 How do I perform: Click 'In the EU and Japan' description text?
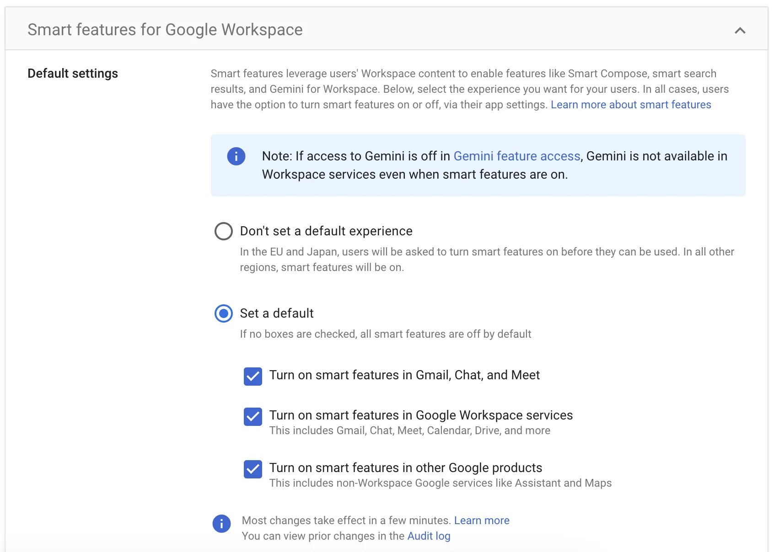point(487,260)
